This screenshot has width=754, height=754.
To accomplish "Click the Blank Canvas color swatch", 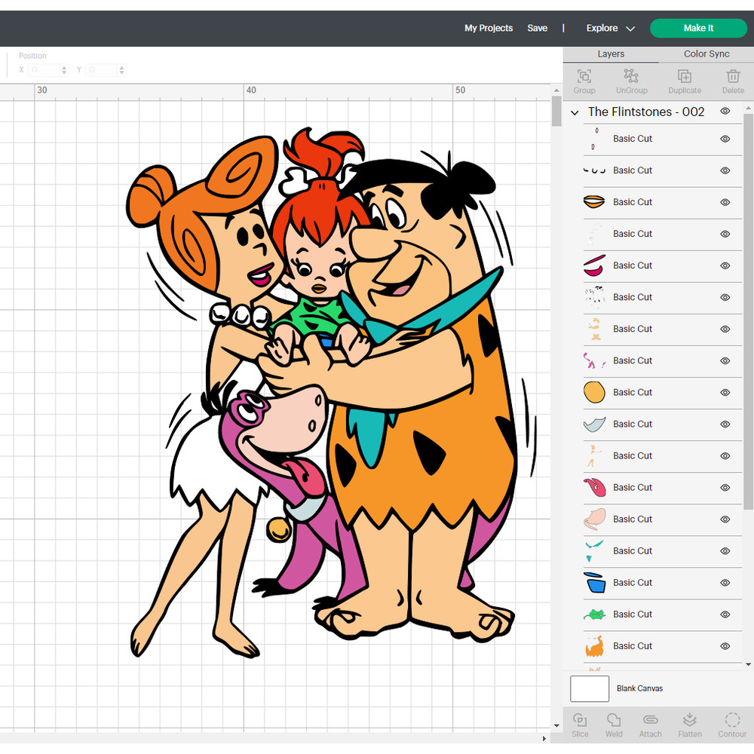I will tap(590, 688).
